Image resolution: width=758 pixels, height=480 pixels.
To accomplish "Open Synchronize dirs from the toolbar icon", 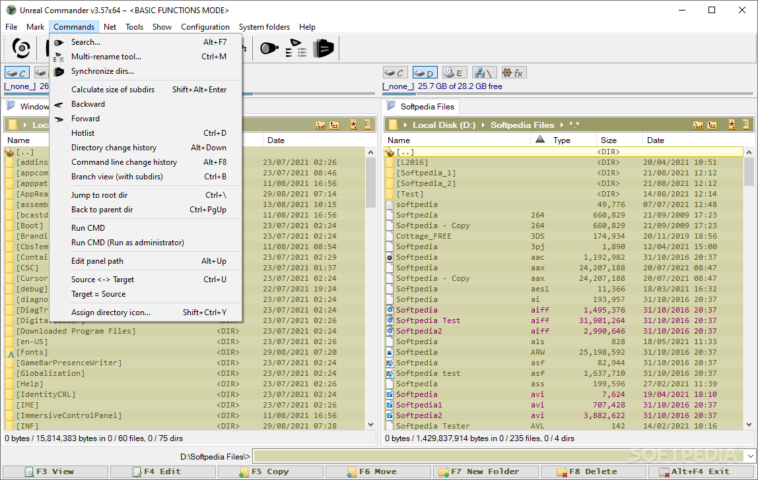I will pyautogui.click(x=324, y=48).
